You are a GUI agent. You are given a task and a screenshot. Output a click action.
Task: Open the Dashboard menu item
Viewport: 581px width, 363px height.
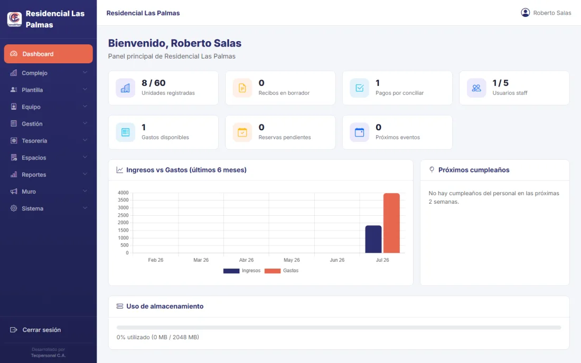(48, 54)
